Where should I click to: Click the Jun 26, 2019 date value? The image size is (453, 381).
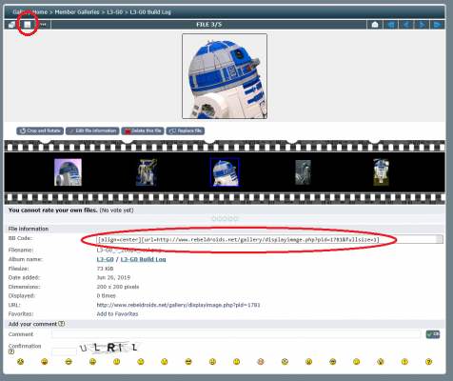coord(113,277)
